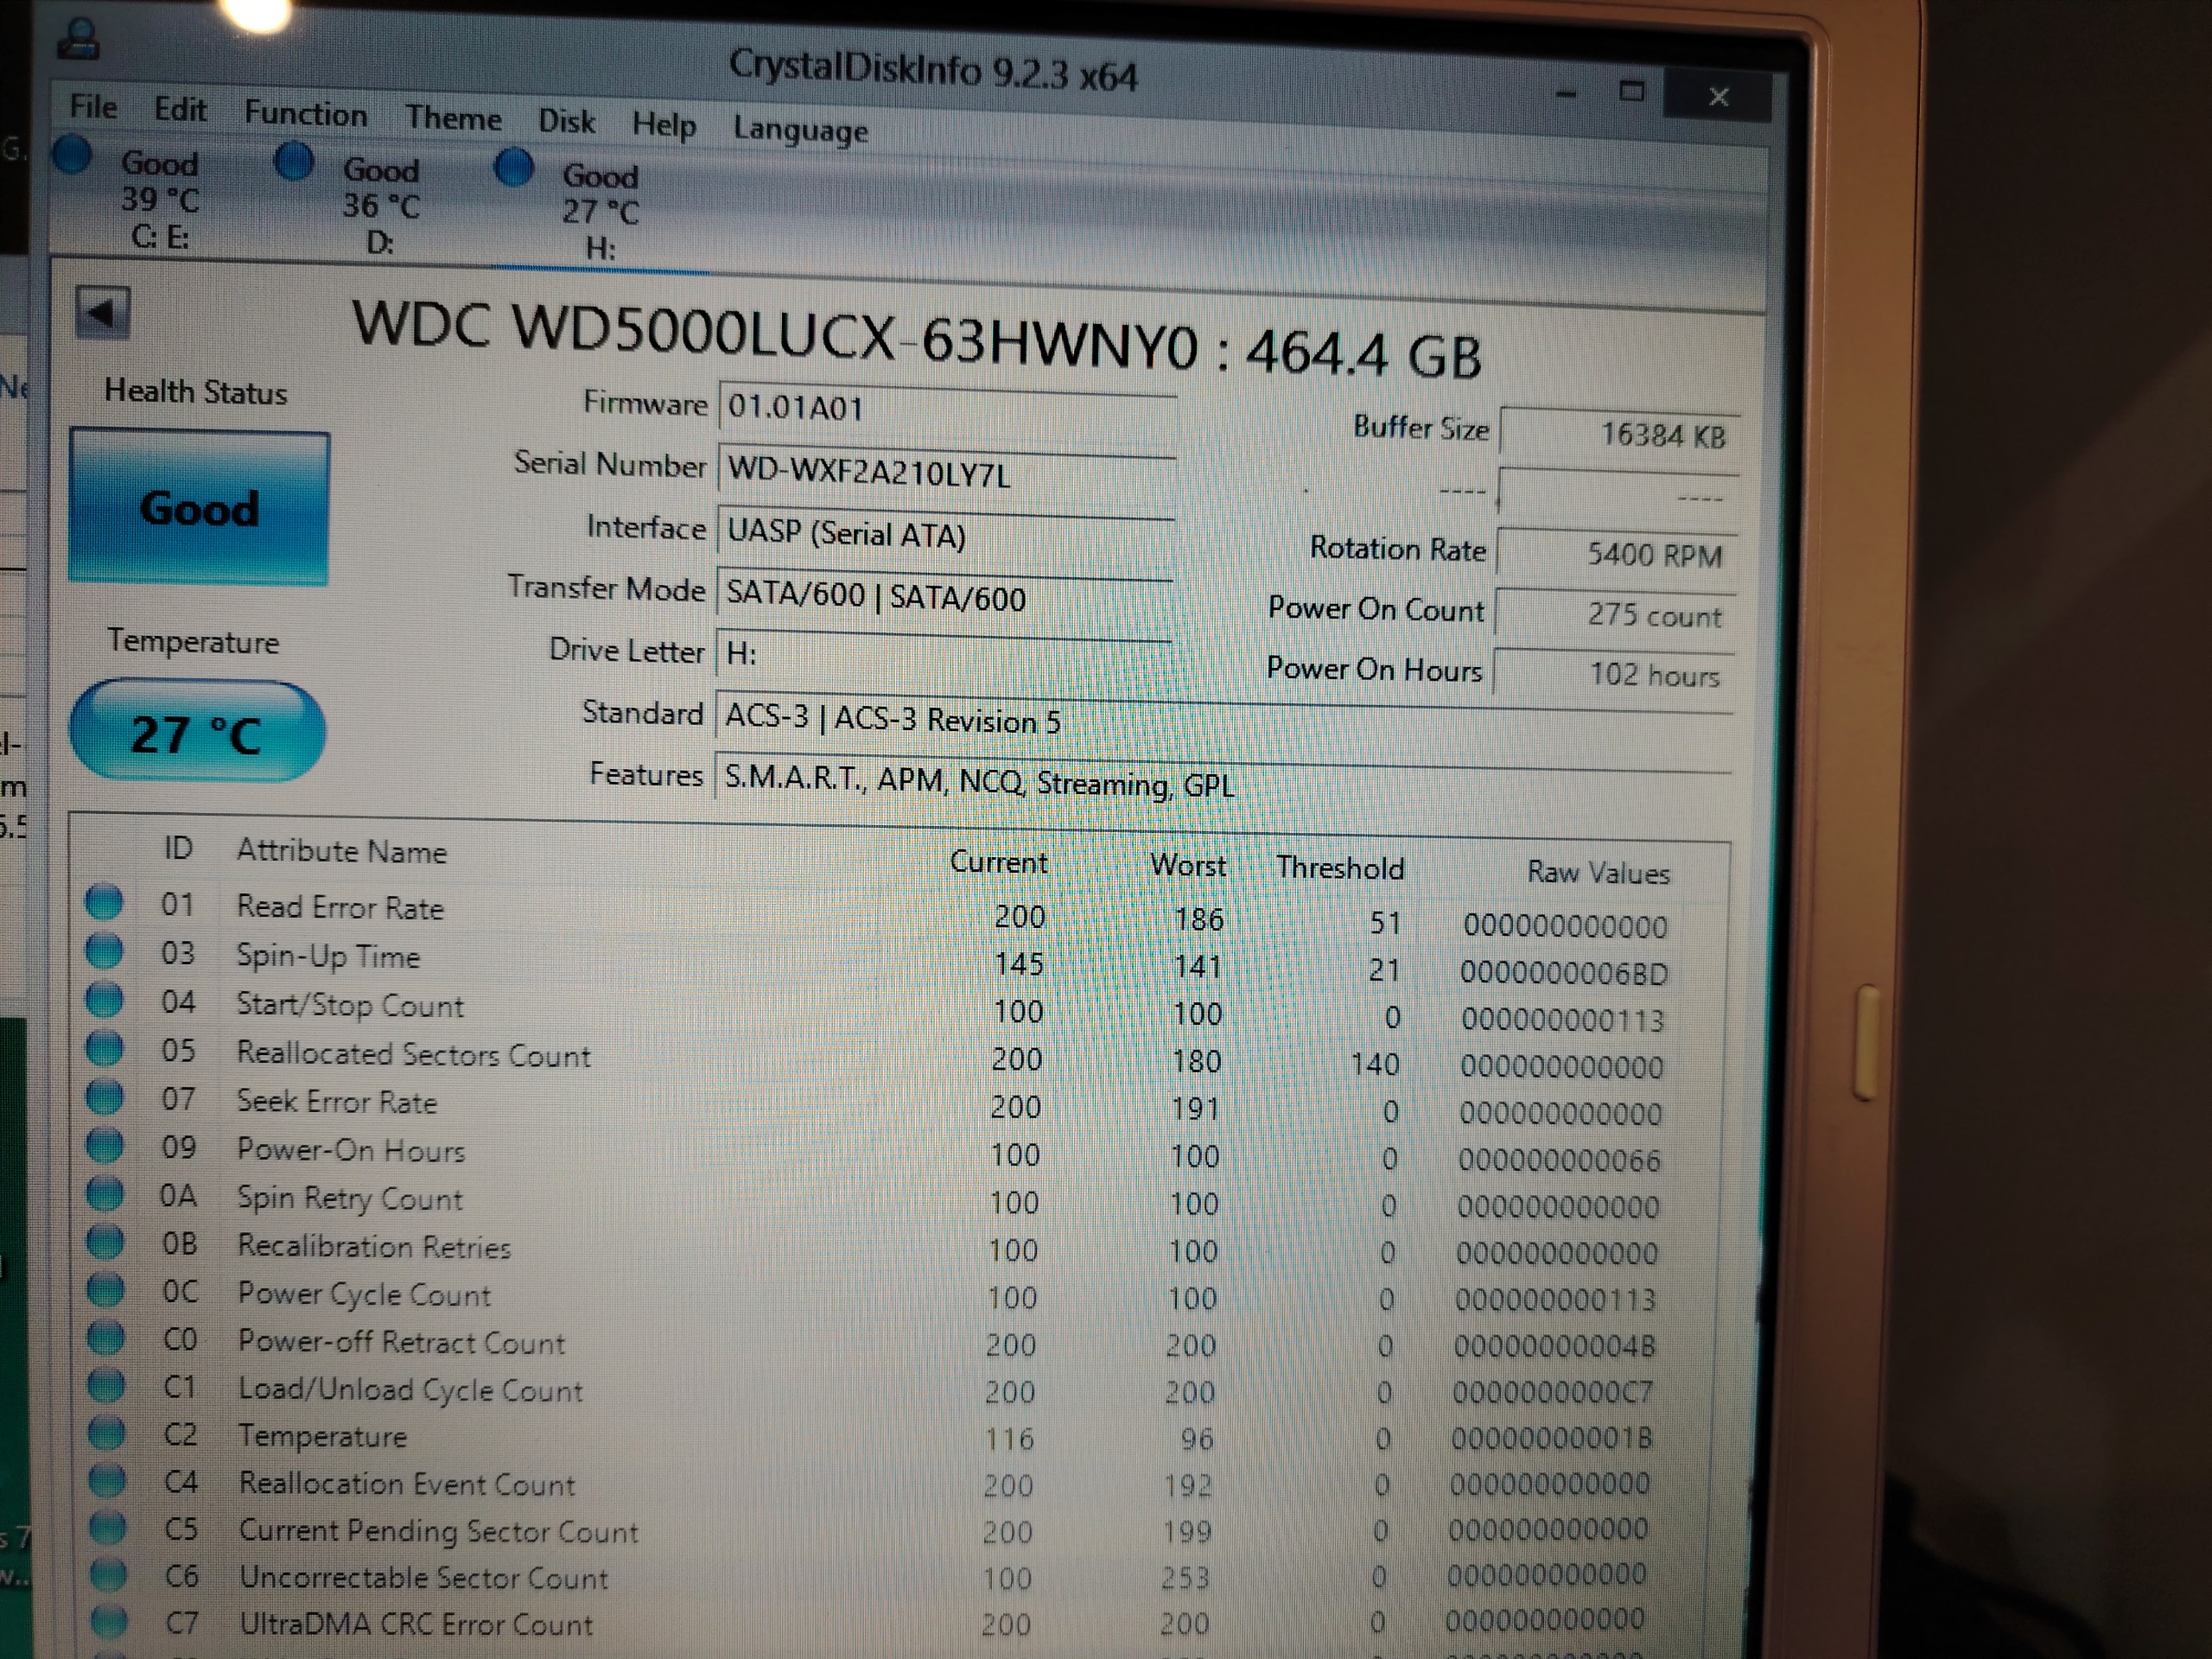This screenshot has width=2212, height=1659.
Task: Click the Temperature attribute status orb
Action: coord(106,1432)
